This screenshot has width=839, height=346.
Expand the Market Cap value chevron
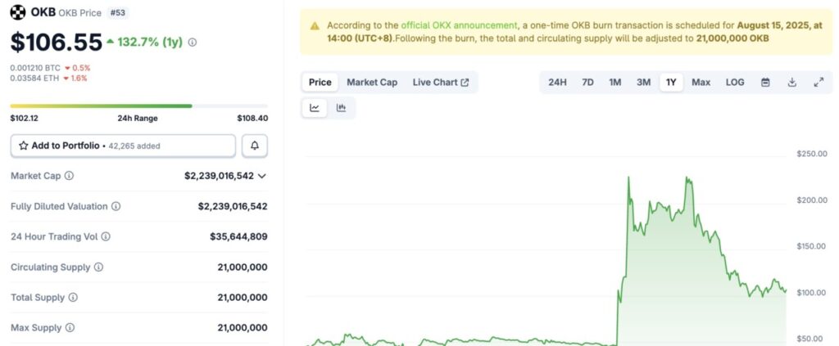262,176
